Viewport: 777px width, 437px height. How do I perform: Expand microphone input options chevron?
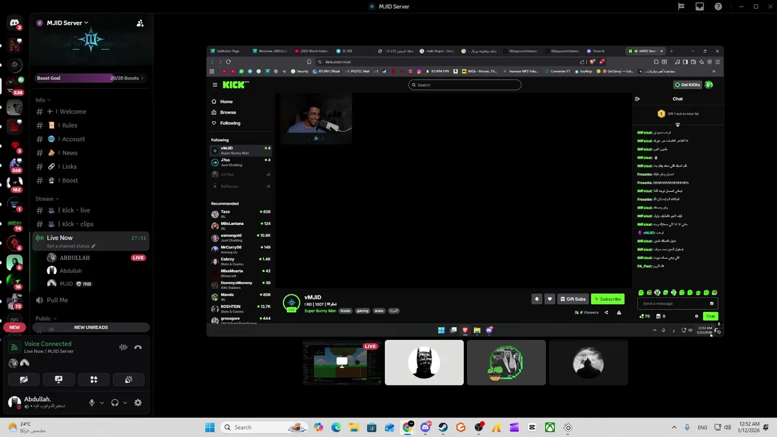pyautogui.click(x=101, y=402)
